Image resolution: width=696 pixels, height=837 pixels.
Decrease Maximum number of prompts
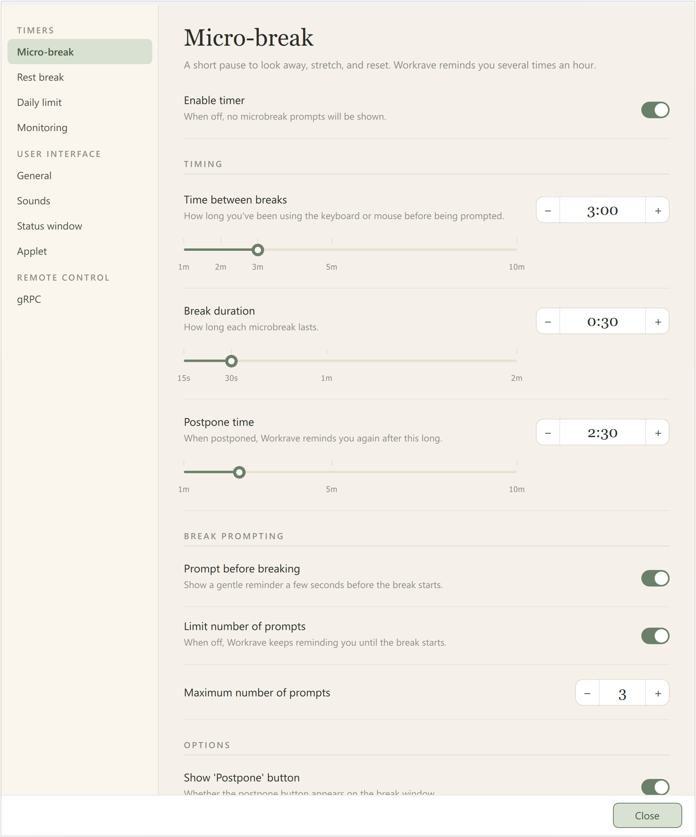(x=587, y=694)
